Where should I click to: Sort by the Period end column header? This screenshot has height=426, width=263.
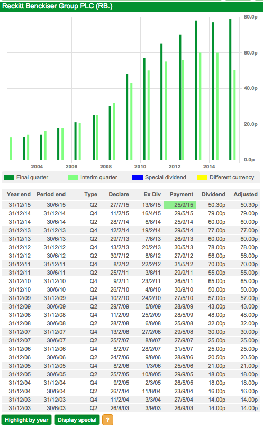coord(51,194)
